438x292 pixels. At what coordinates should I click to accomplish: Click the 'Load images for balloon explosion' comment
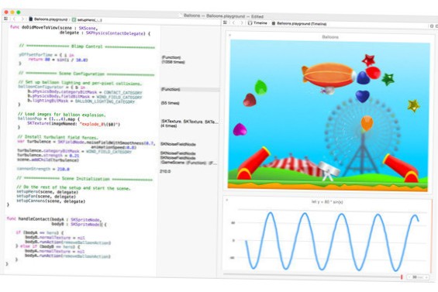pyautogui.click(x=61, y=115)
